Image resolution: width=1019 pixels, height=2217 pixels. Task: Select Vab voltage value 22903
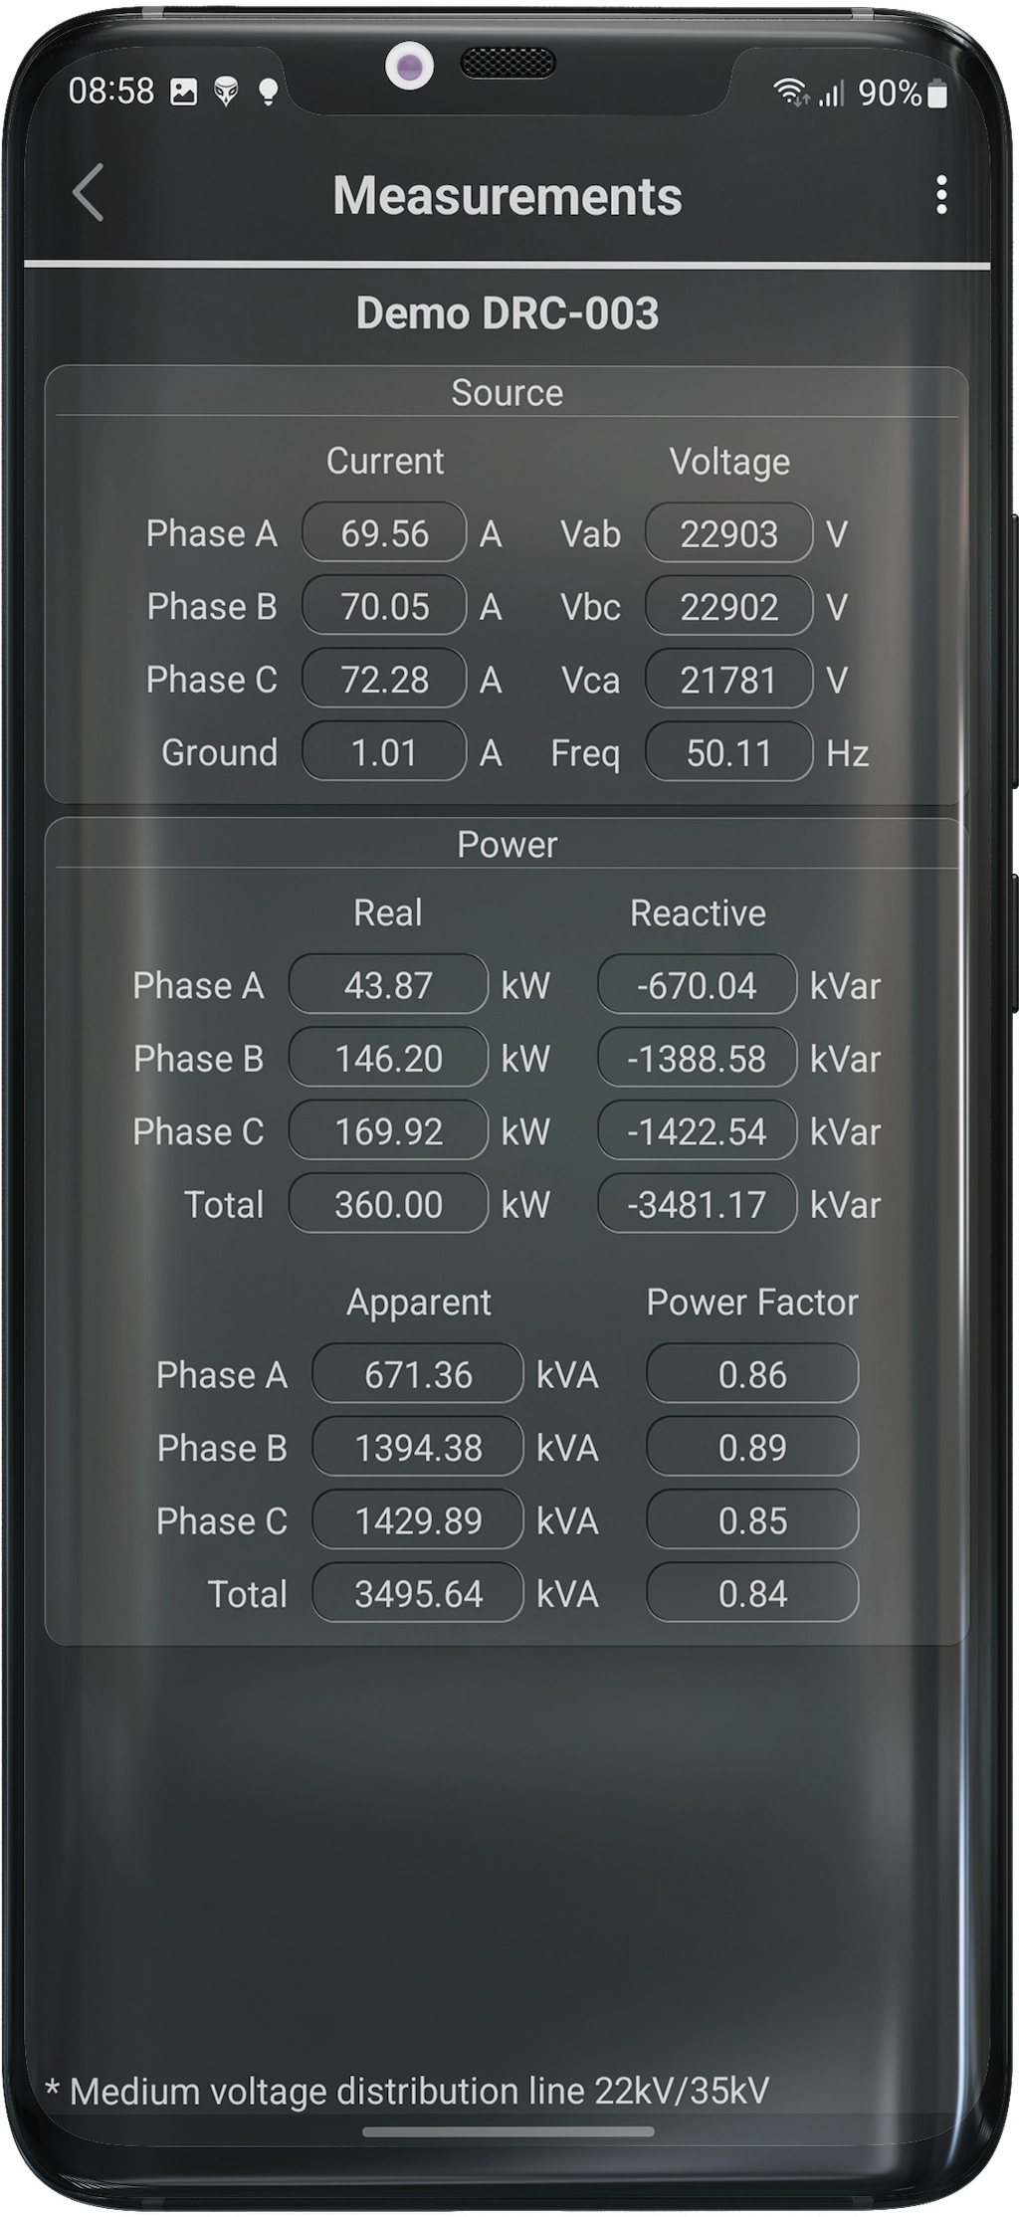728,533
